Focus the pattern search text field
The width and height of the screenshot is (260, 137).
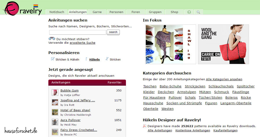tap(77, 32)
